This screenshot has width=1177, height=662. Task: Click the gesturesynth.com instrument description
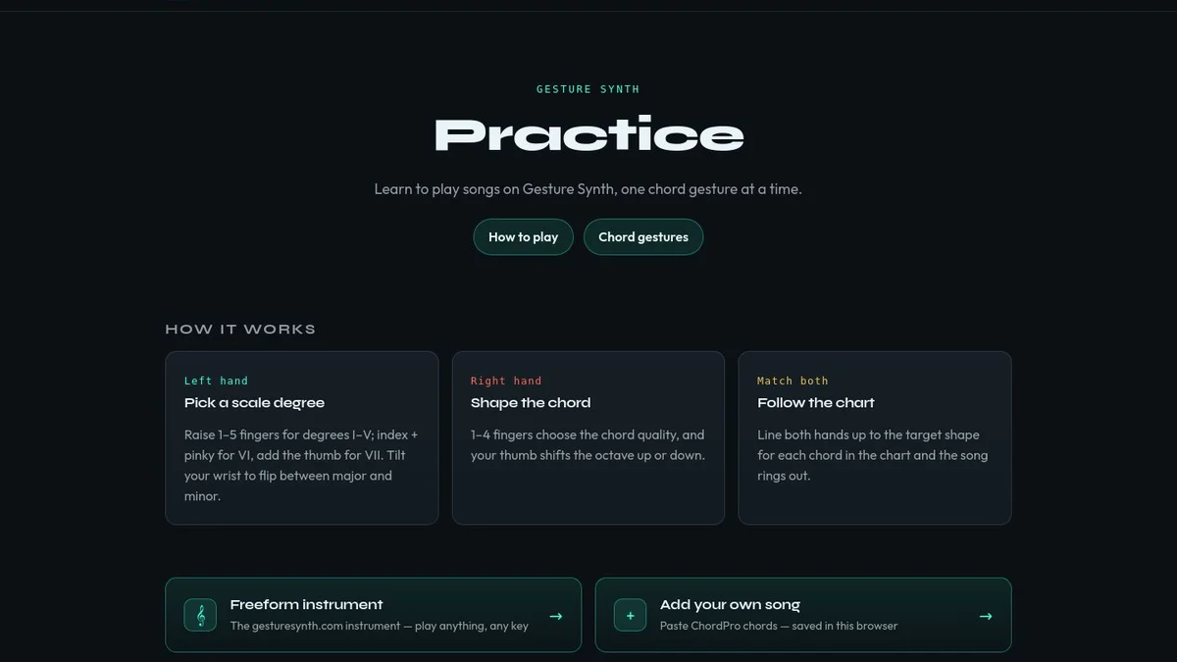point(380,626)
